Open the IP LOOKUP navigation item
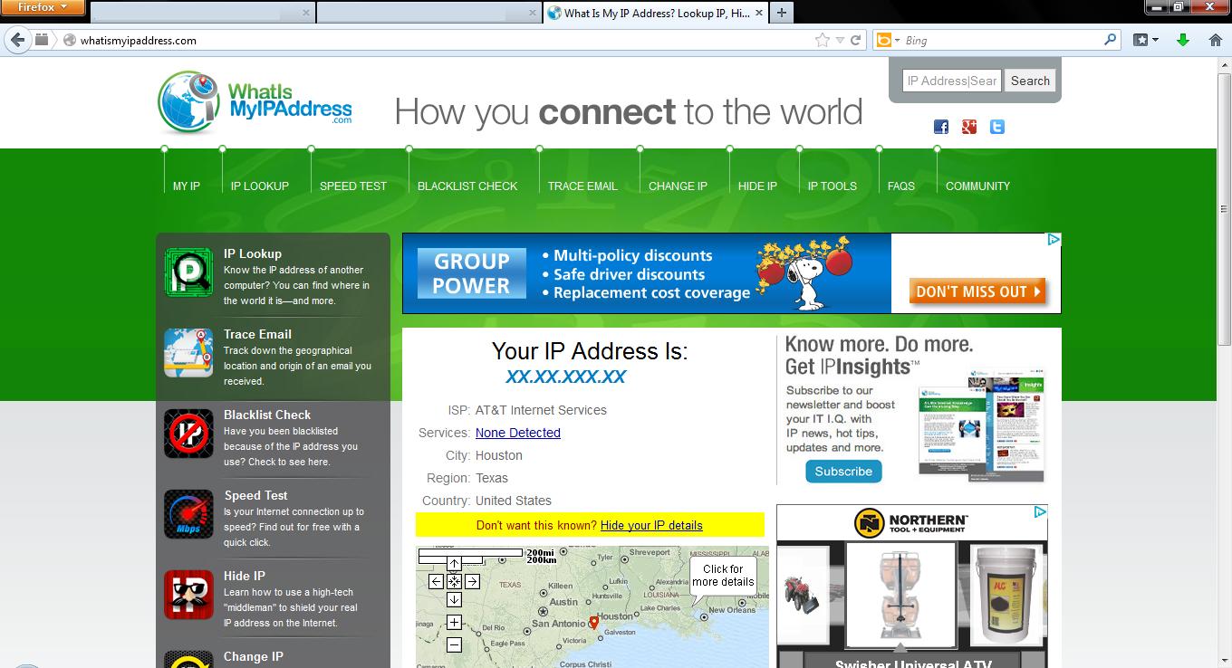The image size is (1232, 668). pyautogui.click(x=260, y=186)
